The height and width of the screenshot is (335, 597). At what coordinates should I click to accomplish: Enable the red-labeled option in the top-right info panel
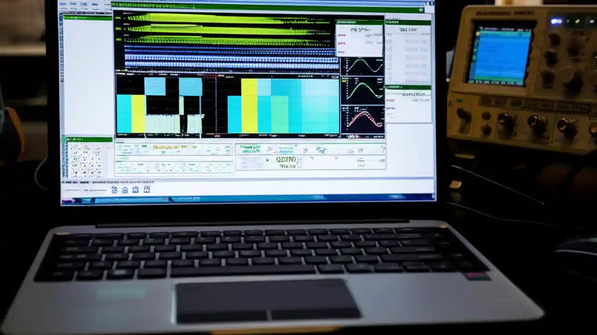click(x=341, y=35)
